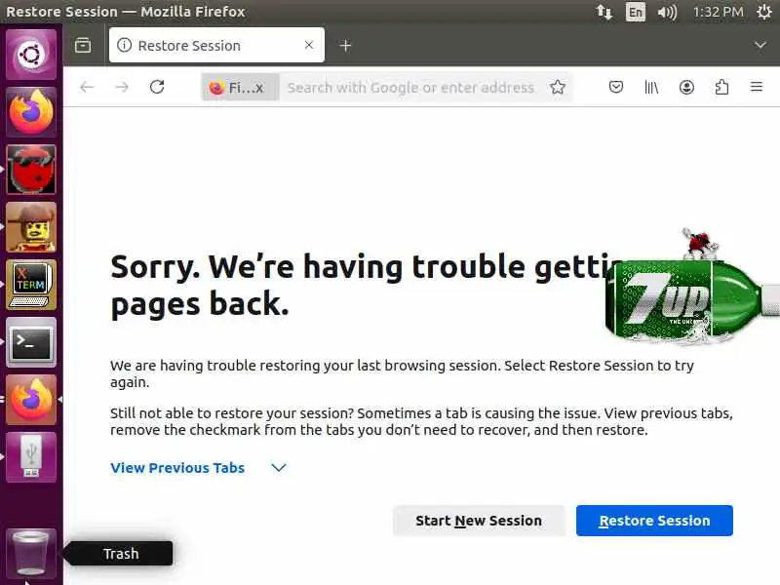This screenshot has width=780, height=585.
Task: Open the List all tabs dropdown arrow
Action: (760, 45)
